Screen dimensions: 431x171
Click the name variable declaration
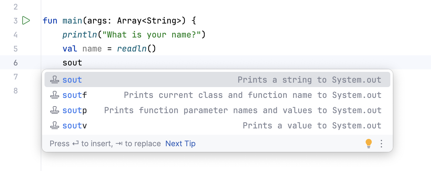92,49
